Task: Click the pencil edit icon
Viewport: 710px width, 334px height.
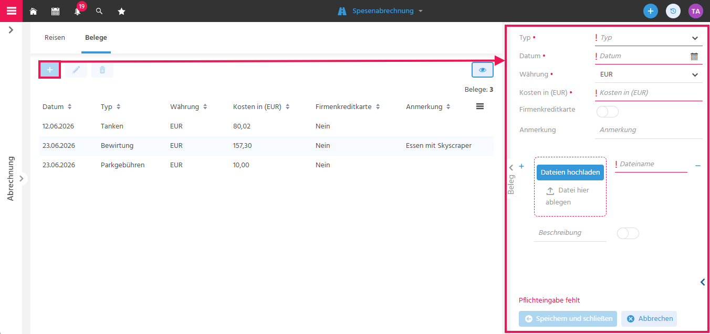Action: [x=76, y=70]
